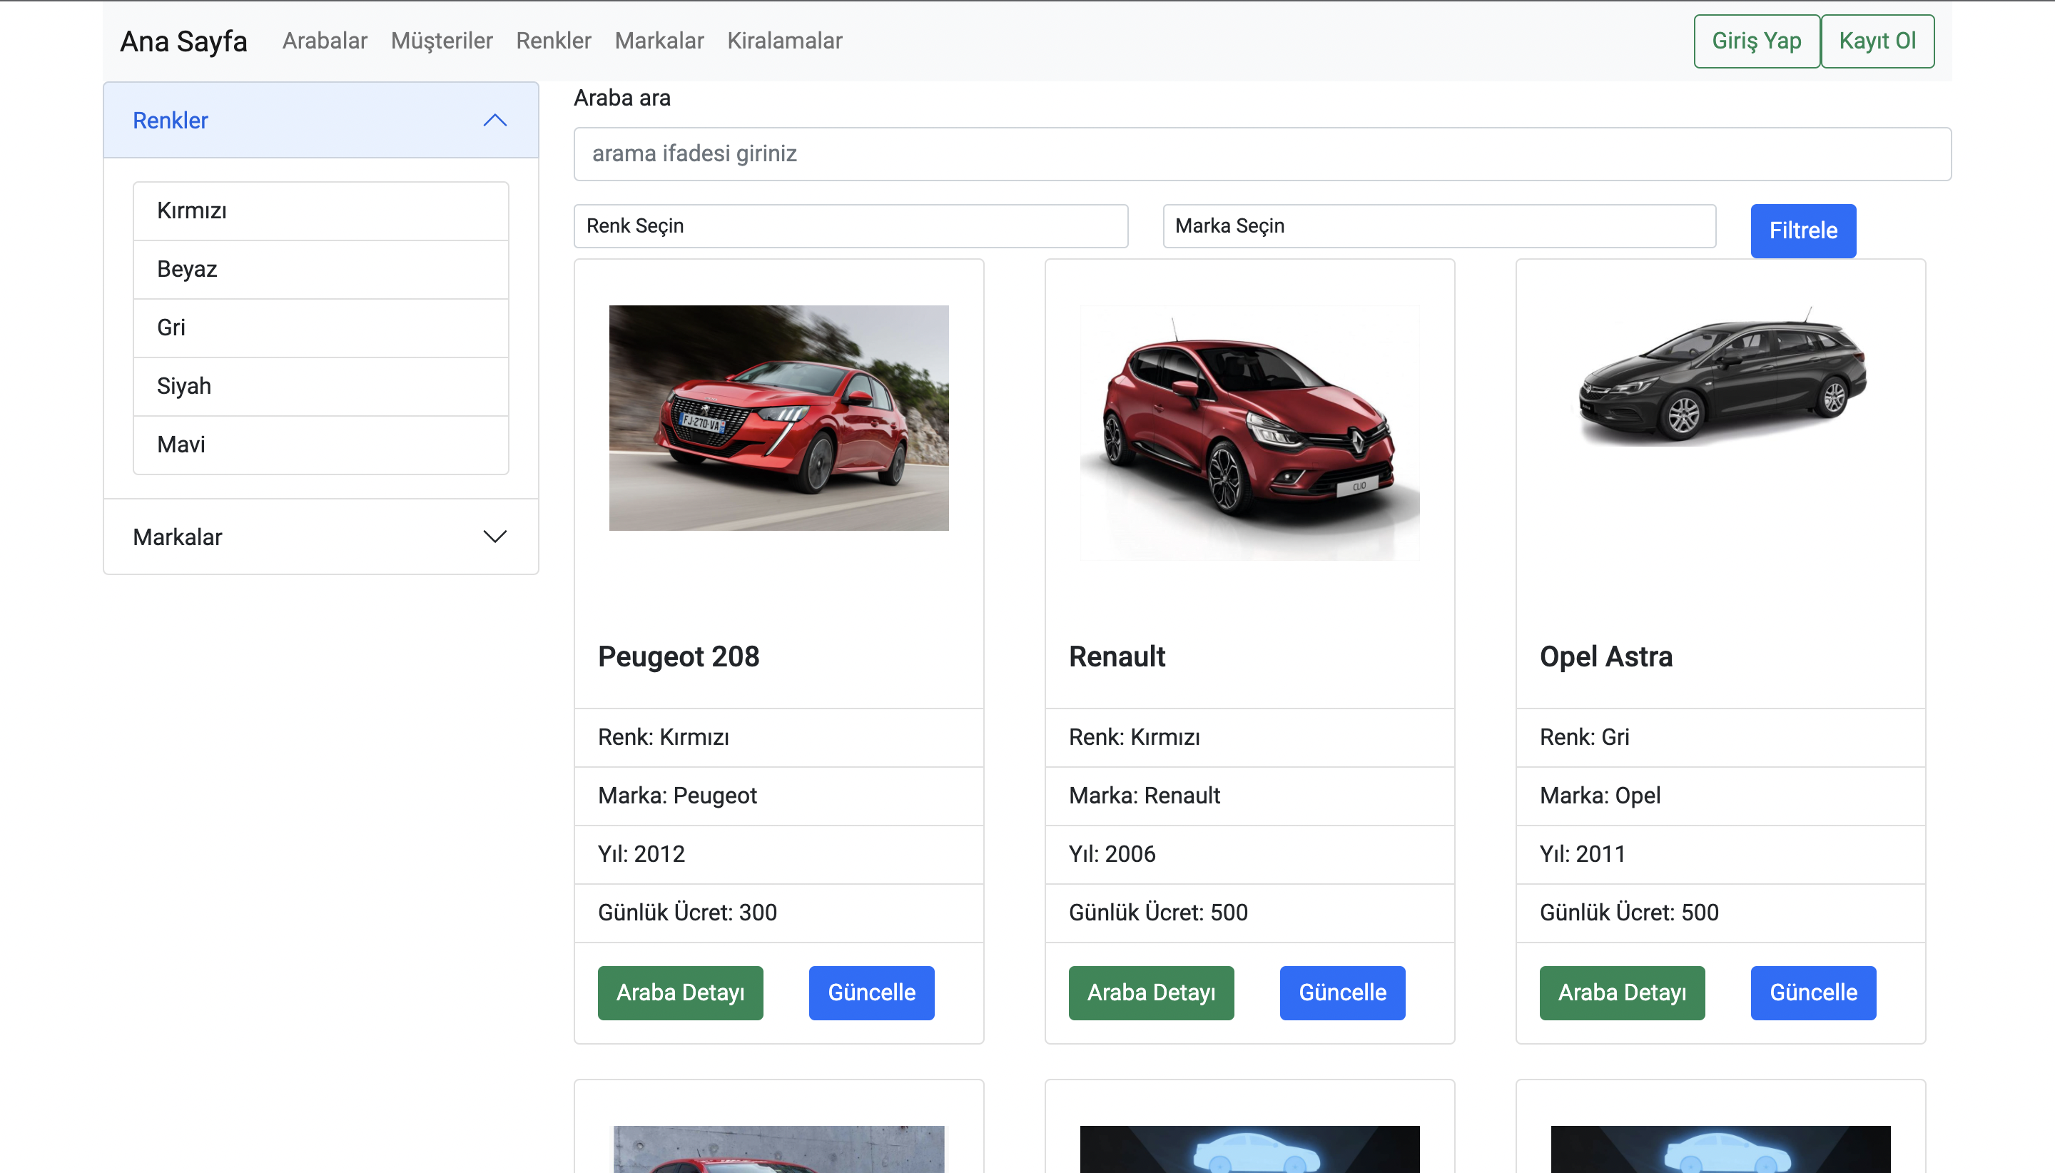Open the Müşteriler nav item

(x=442, y=41)
